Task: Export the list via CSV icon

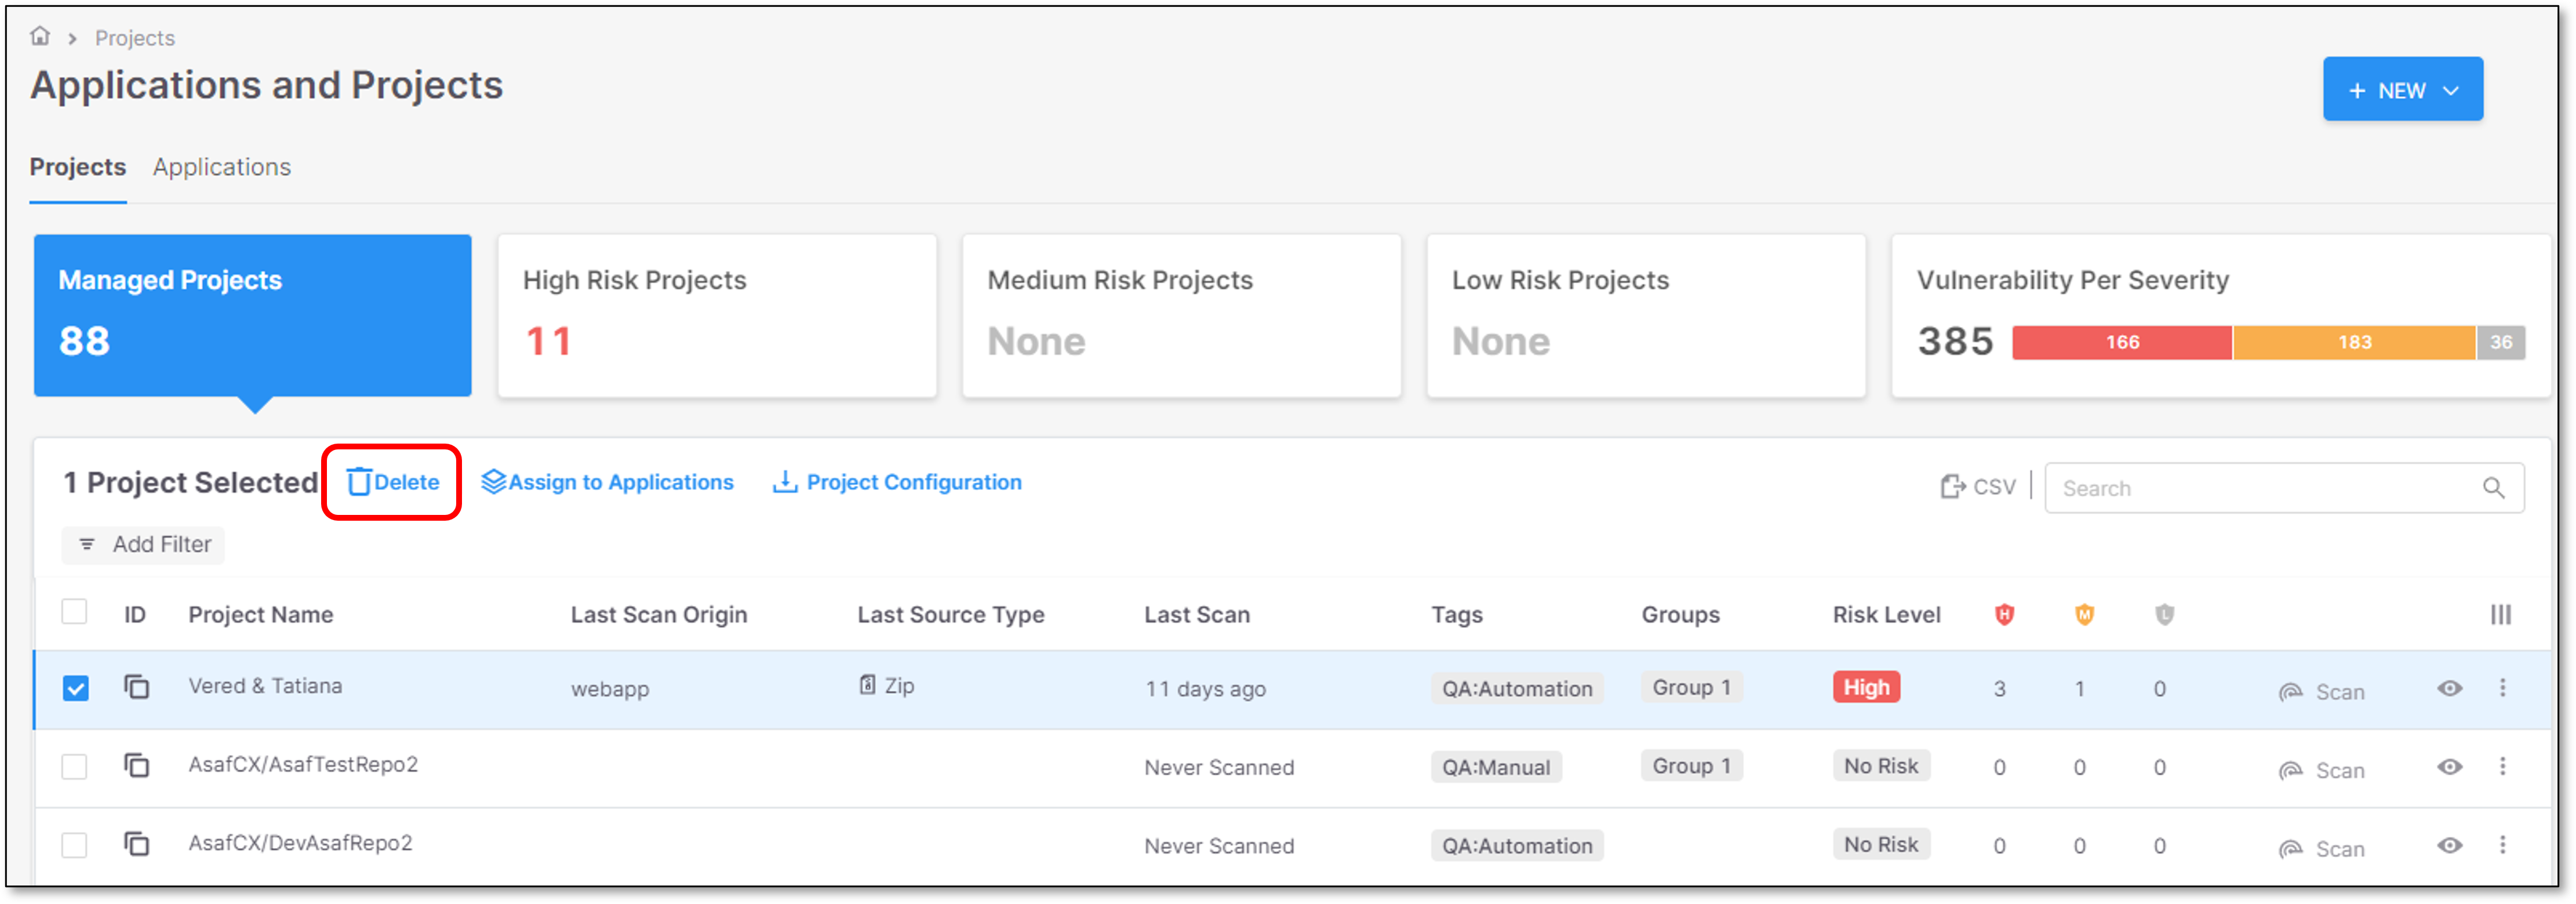Action: 1978,487
